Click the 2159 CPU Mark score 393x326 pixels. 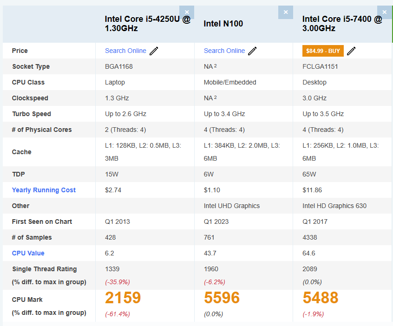pos(123,298)
